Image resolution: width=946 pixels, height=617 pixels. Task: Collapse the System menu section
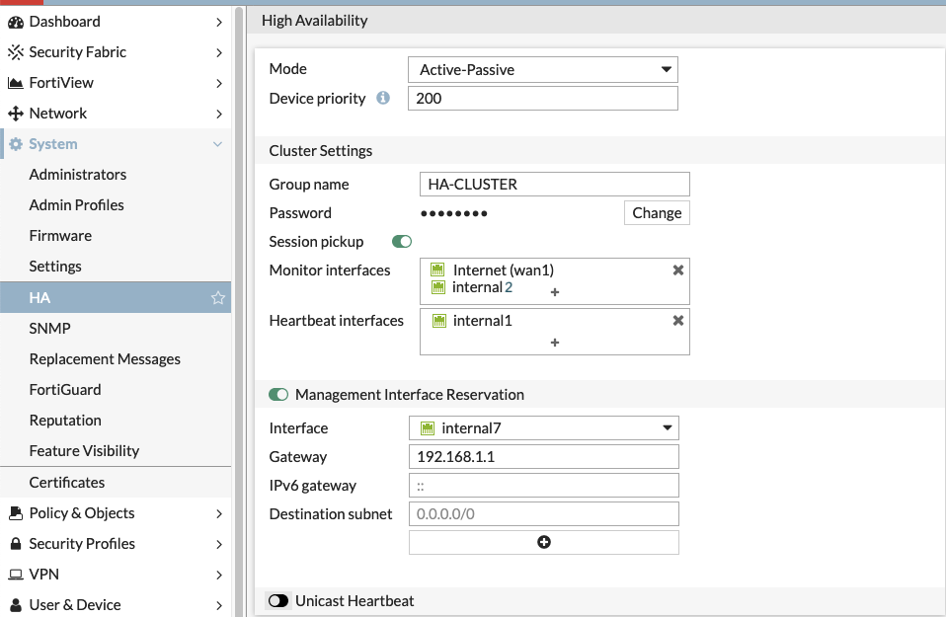pos(218,144)
